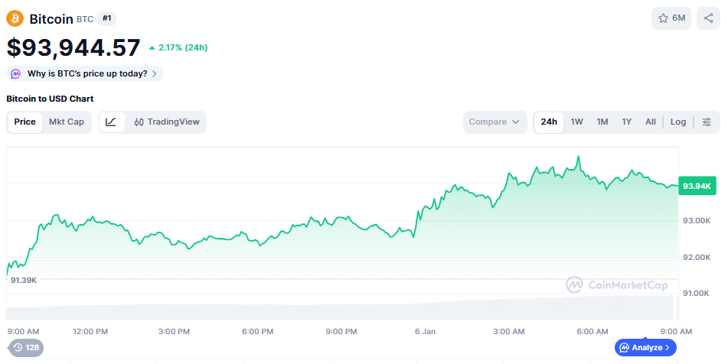Click the Bitcoin logo icon

[15, 18]
